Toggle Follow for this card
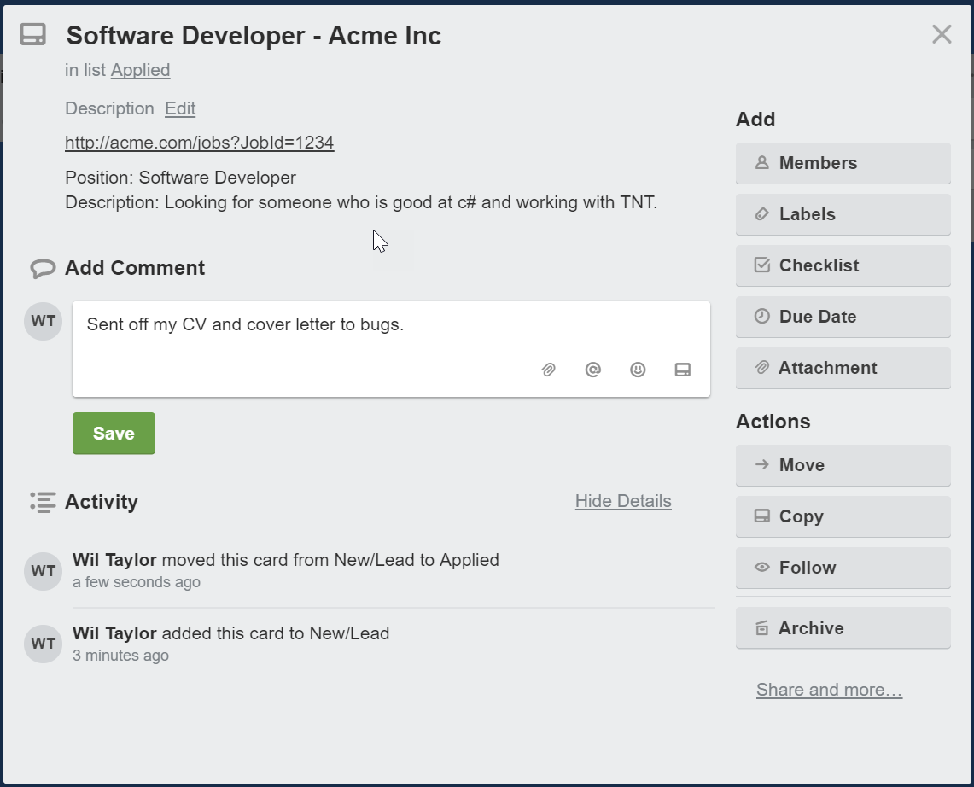974x787 pixels. point(843,568)
